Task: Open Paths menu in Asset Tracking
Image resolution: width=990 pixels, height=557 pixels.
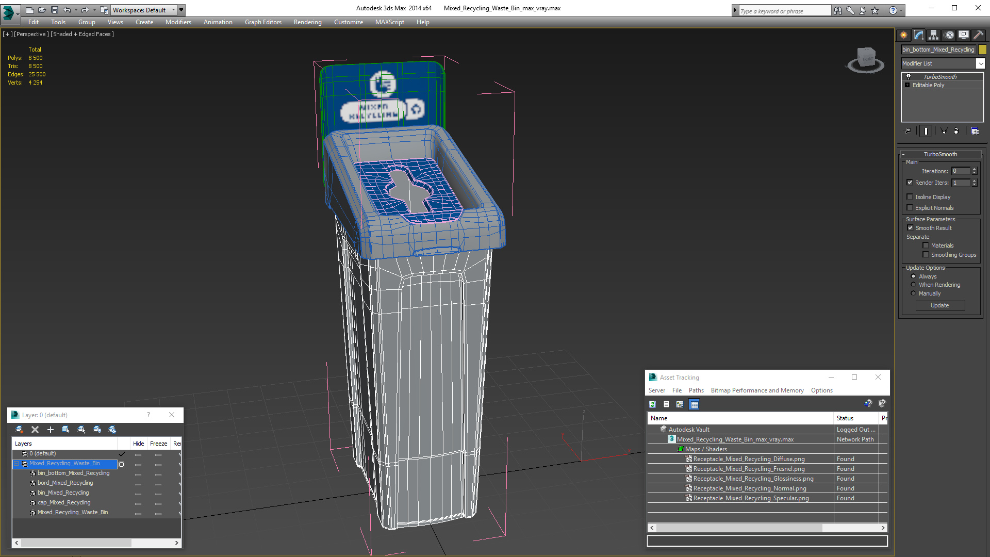Action: [x=696, y=390]
